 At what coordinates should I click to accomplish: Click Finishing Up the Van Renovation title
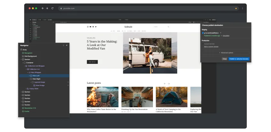[134, 109]
